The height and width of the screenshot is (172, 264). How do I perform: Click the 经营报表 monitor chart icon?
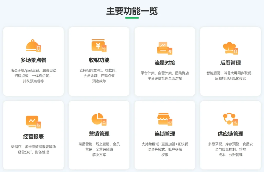click(33, 122)
